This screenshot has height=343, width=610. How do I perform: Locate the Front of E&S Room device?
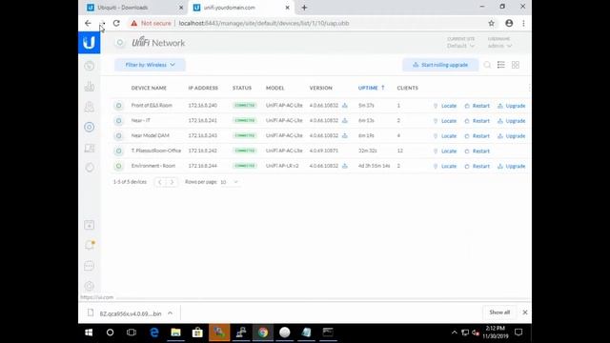point(445,106)
